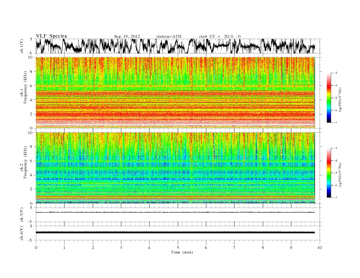Click the time axis tick label '10'
The width and height of the screenshot is (360, 278).
tap(320, 248)
